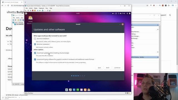The width and height of the screenshot is (178, 100).
Task: Launch Firefox from the Budgie dock
Action: pyautogui.click(x=85, y=90)
